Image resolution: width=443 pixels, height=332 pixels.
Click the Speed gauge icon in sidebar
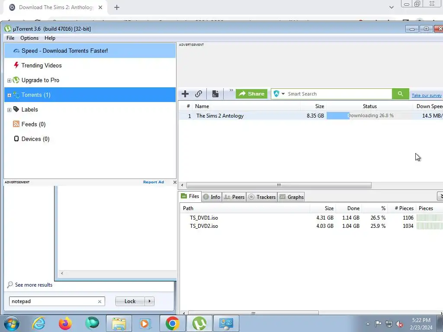[x=16, y=51]
